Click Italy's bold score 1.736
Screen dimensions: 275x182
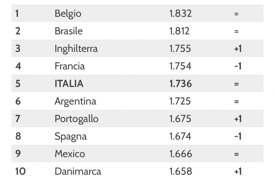click(180, 84)
